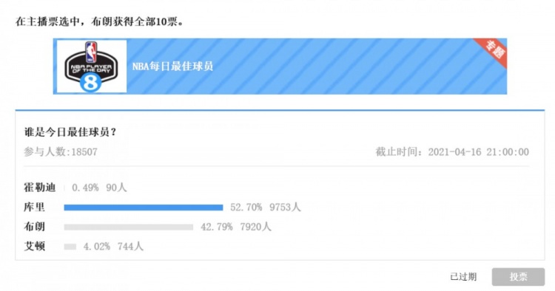
Task: Select the 霍勒迪 poll option
Action: pos(40,187)
